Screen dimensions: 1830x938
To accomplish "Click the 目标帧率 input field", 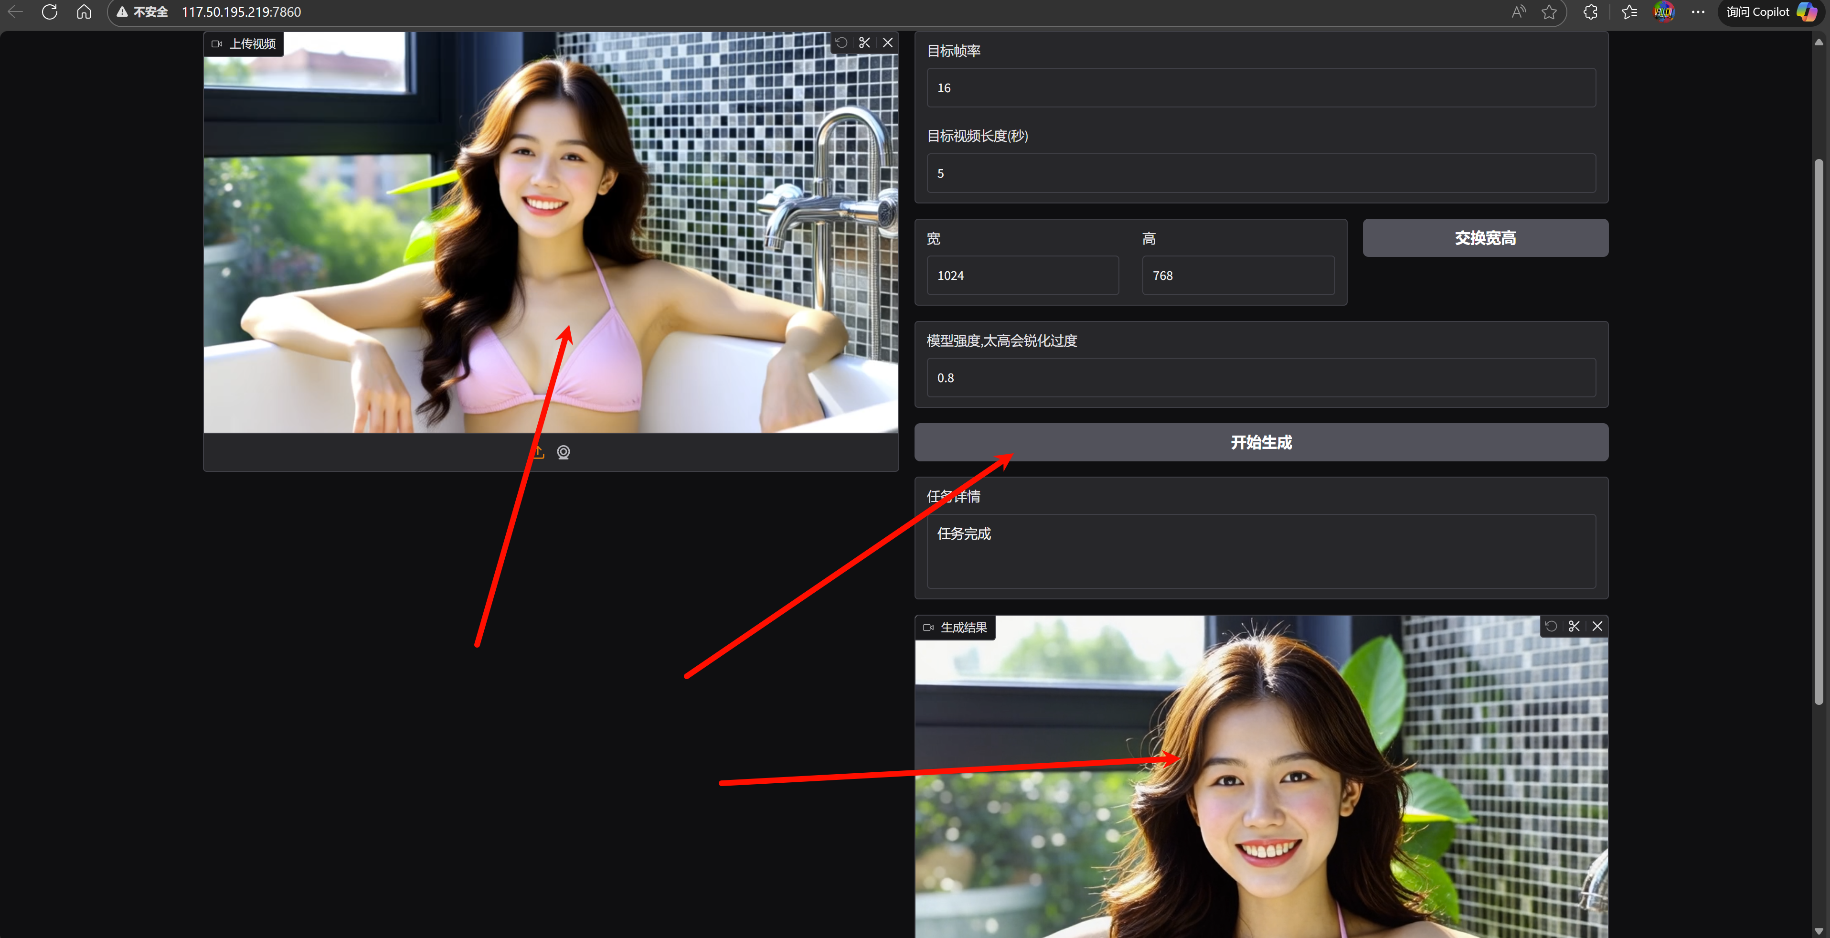I will pyautogui.click(x=1261, y=88).
